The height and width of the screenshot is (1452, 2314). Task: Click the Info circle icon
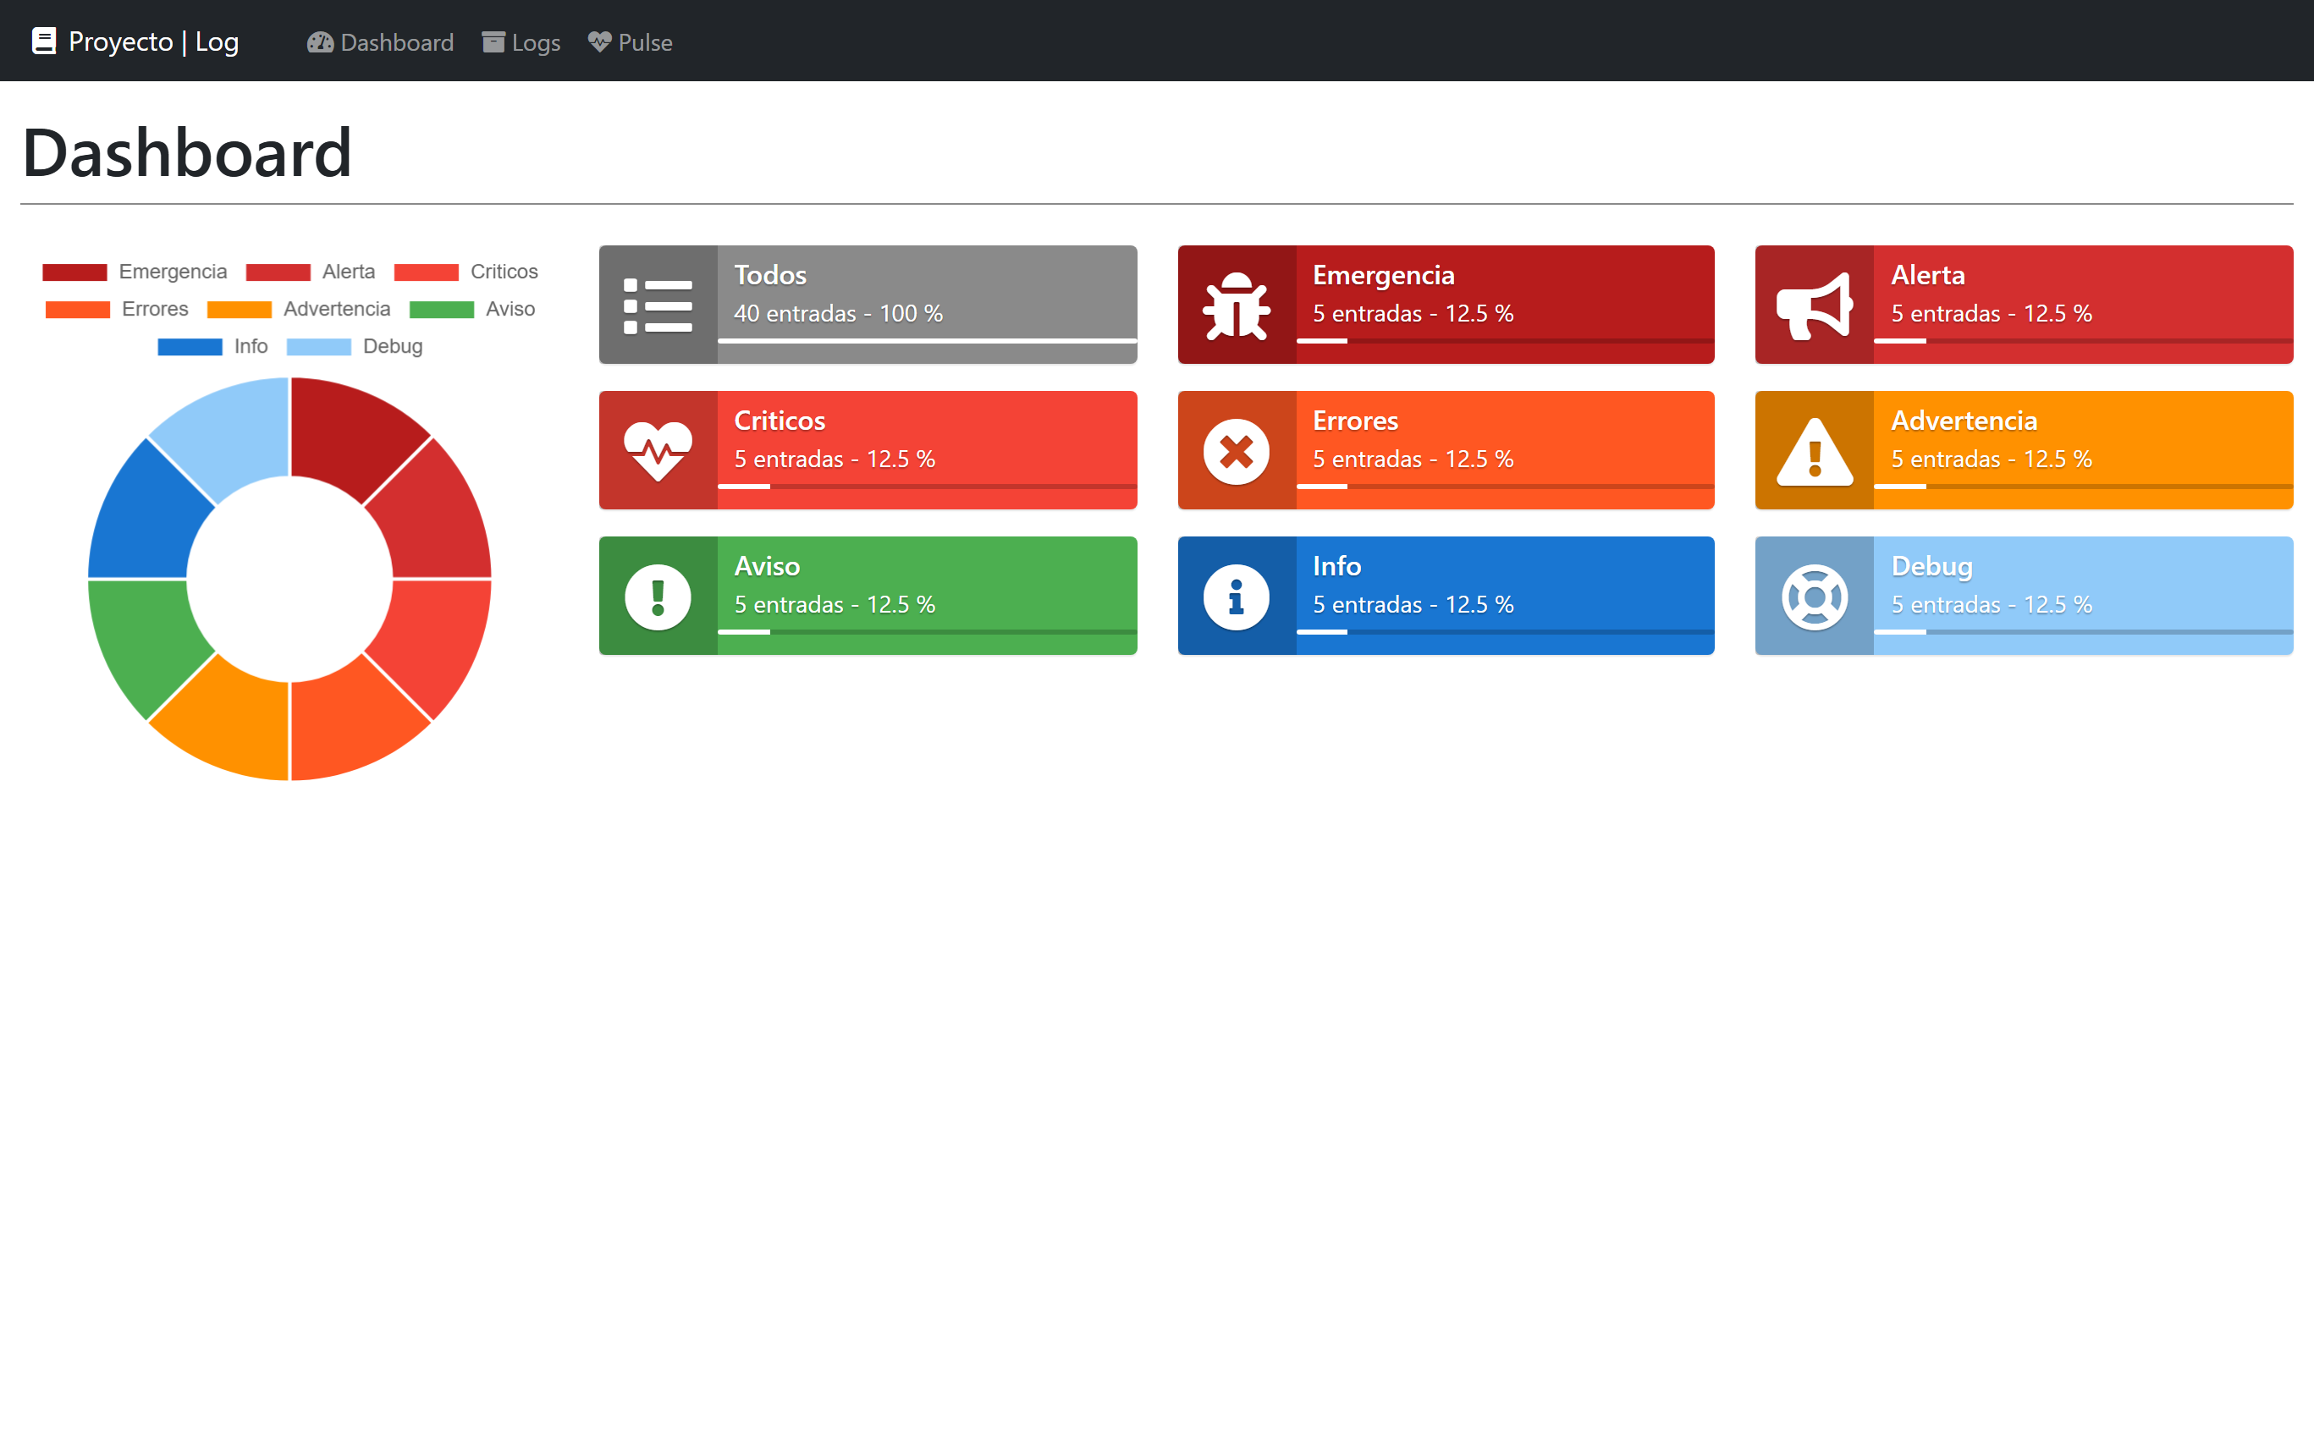click(1237, 597)
